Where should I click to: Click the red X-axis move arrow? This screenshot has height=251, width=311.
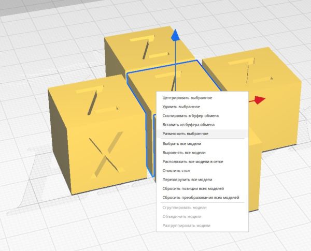tap(260, 100)
